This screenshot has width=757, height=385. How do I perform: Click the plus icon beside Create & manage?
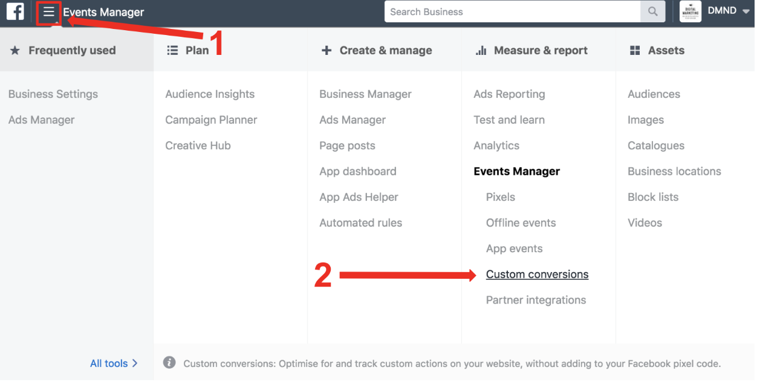pos(327,51)
